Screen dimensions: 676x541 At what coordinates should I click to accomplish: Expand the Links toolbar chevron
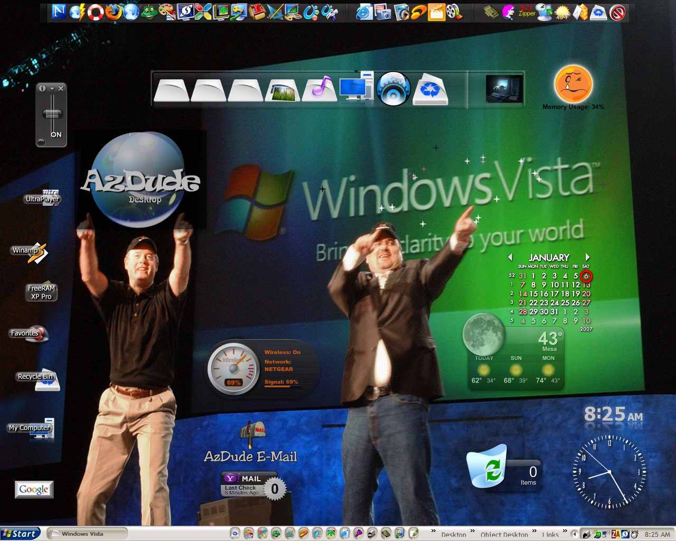click(x=565, y=531)
